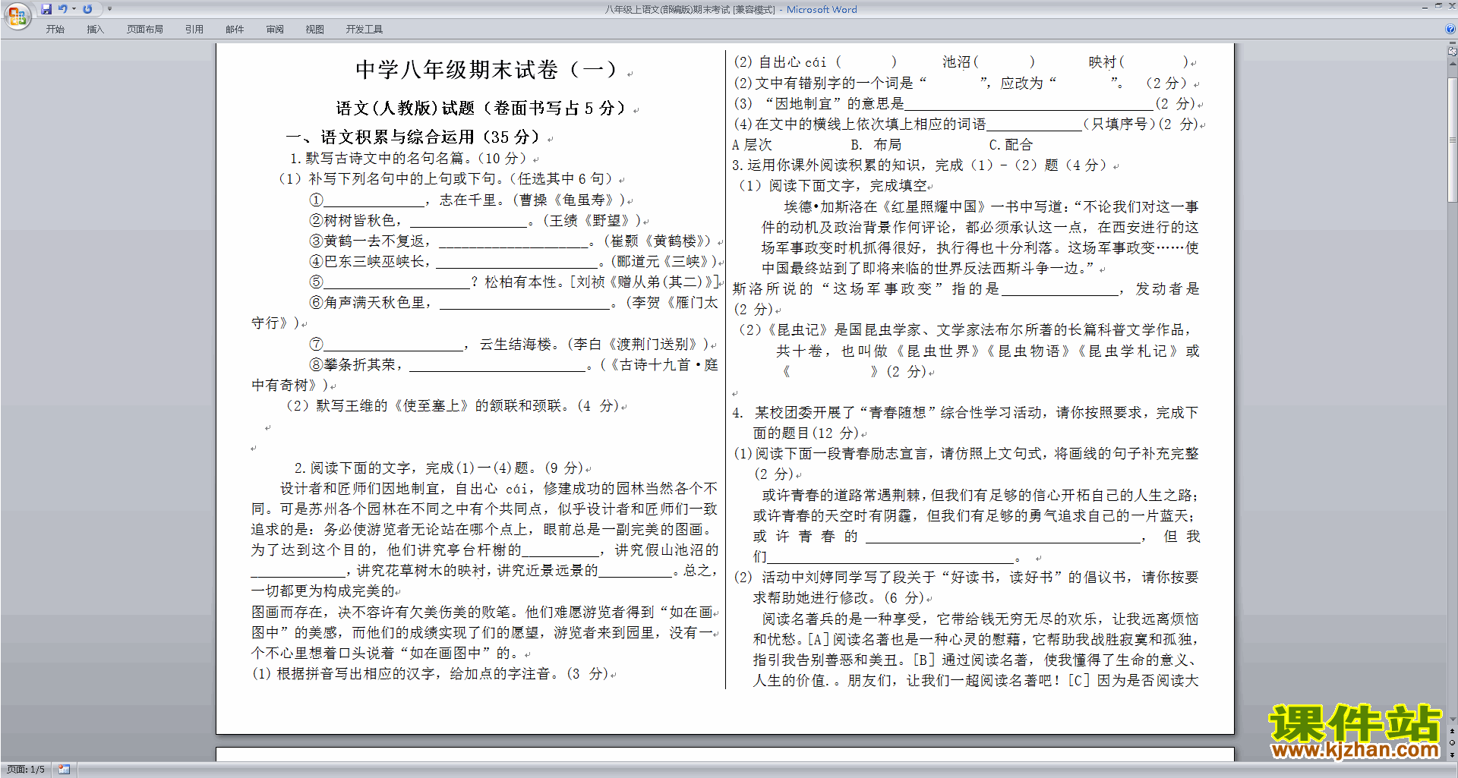Click the subtitle 语文(人教版)试题

(406, 108)
